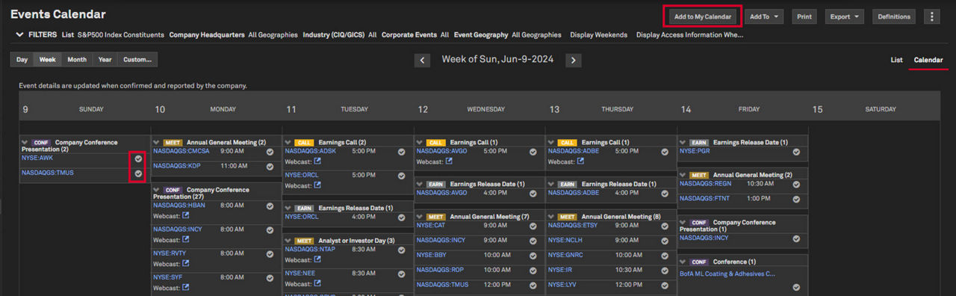Viewport: 956px width, 296px height.
Task: Switch to the List tab
Action: pos(896,60)
